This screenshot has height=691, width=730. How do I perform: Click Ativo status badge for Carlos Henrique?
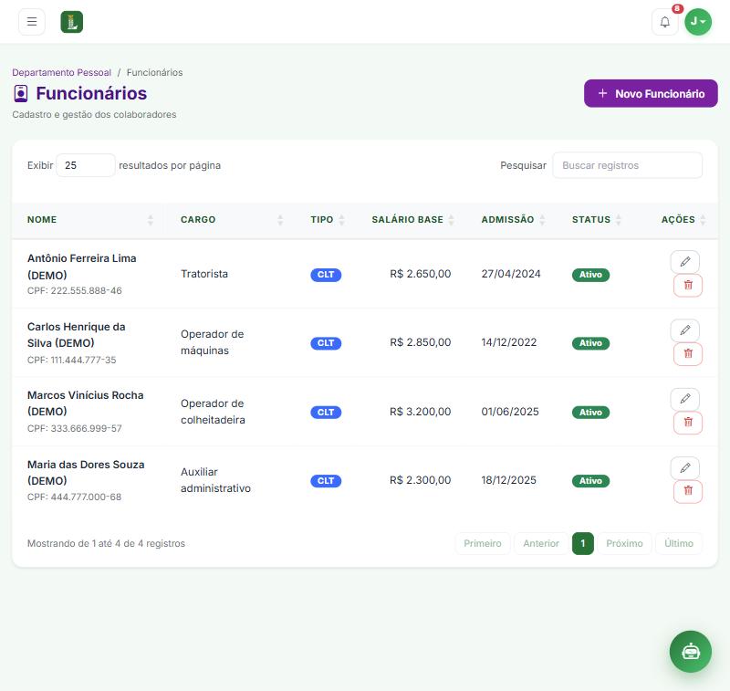point(590,343)
